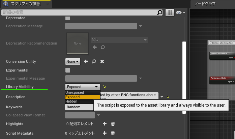Expand the Experimental Message dropdown arrow

click(x=141, y=78)
